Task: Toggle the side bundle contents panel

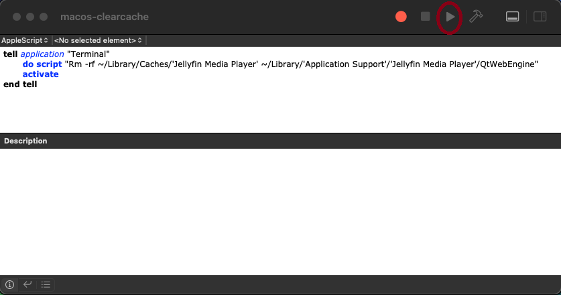Action: point(540,17)
